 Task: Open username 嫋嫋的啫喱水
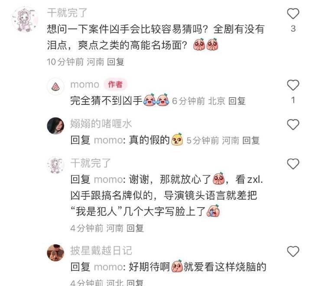101,123
